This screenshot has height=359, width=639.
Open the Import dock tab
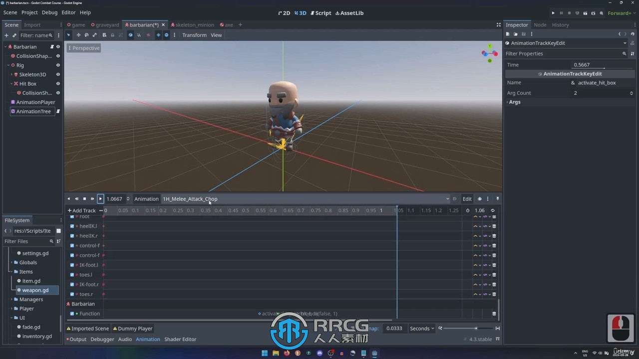tap(32, 24)
